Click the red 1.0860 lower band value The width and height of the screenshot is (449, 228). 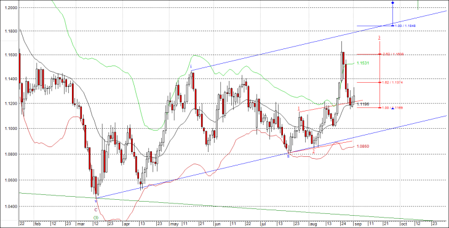(363, 146)
